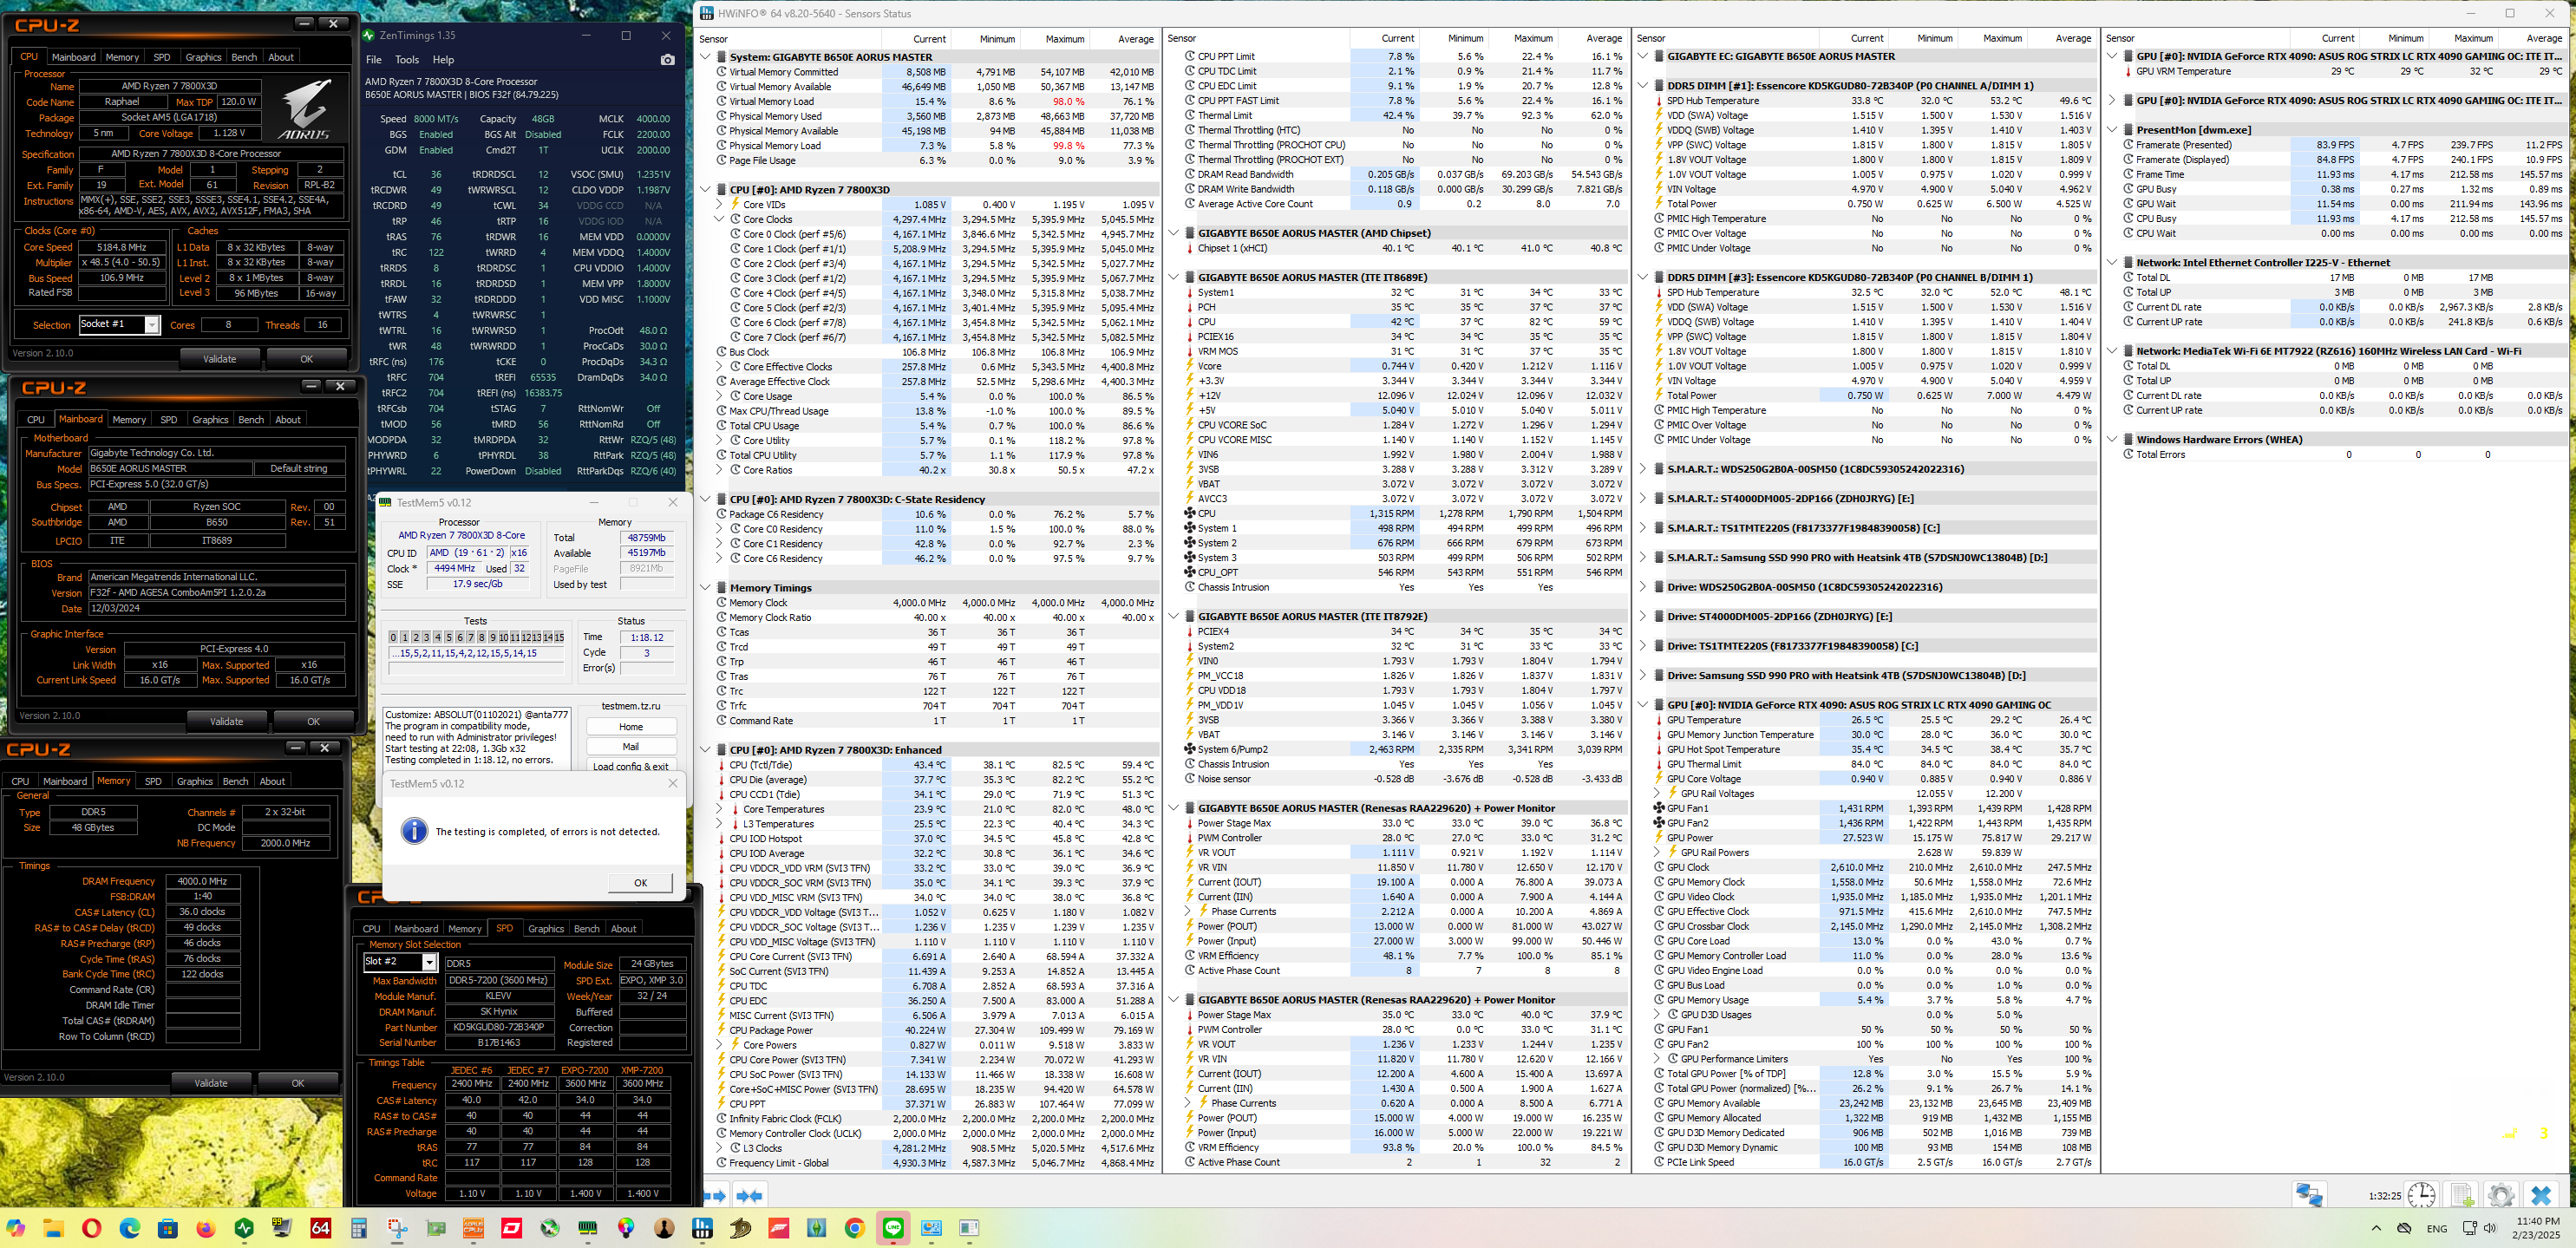Open Microsoft Store taskbar icon
Image resolution: width=2576 pixels, height=1248 pixels.
point(168,1228)
